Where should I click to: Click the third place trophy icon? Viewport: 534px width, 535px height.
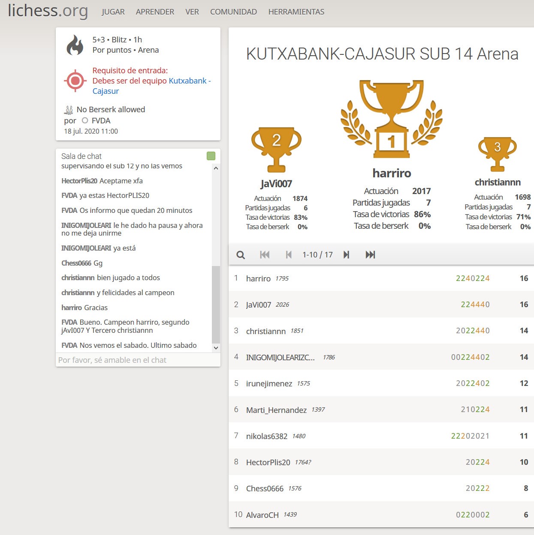point(497,153)
